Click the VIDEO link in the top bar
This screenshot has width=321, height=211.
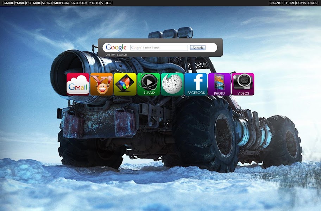(x=106, y=3)
